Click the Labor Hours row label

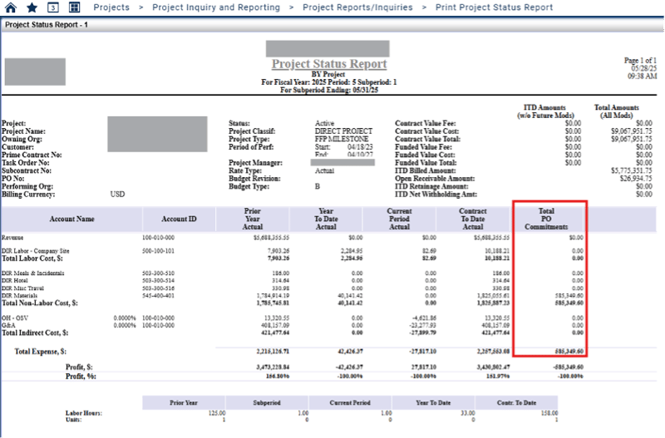[x=85, y=412]
